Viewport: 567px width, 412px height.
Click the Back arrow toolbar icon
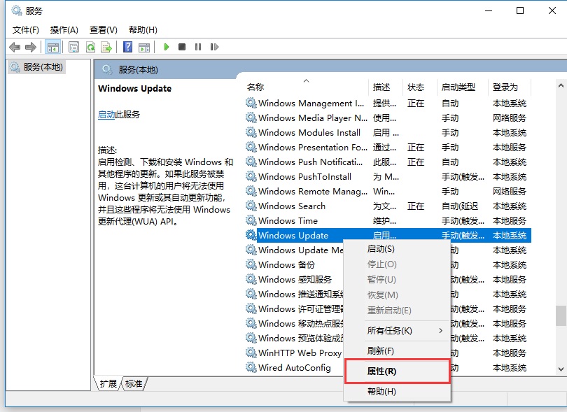point(15,47)
